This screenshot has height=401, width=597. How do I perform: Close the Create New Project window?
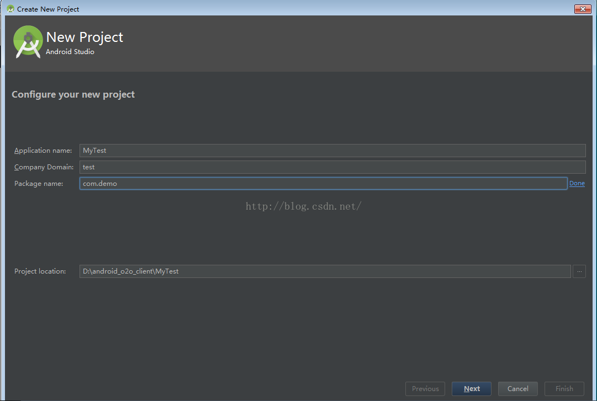click(x=583, y=9)
